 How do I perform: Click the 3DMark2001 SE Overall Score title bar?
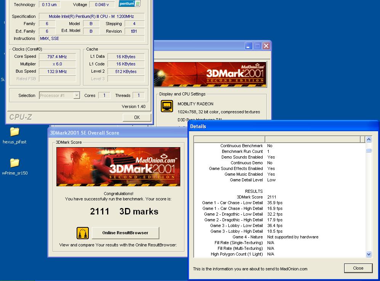pyautogui.click(x=118, y=133)
